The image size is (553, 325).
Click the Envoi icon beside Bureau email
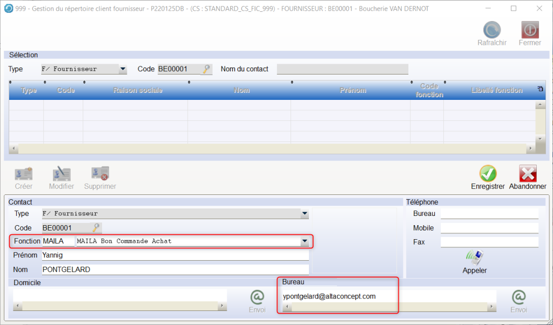518,297
